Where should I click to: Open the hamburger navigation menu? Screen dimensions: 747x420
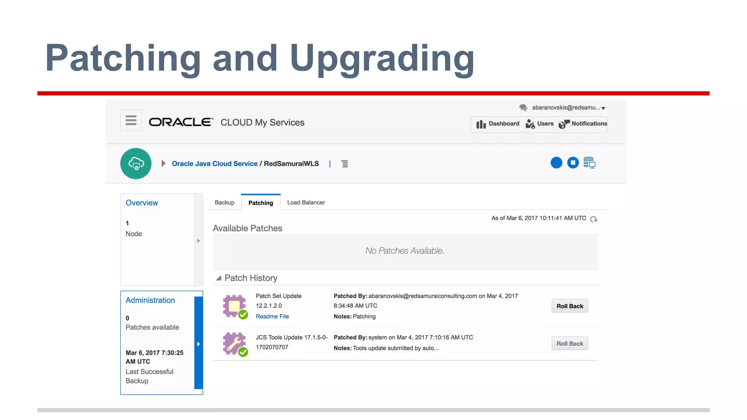pyautogui.click(x=131, y=120)
